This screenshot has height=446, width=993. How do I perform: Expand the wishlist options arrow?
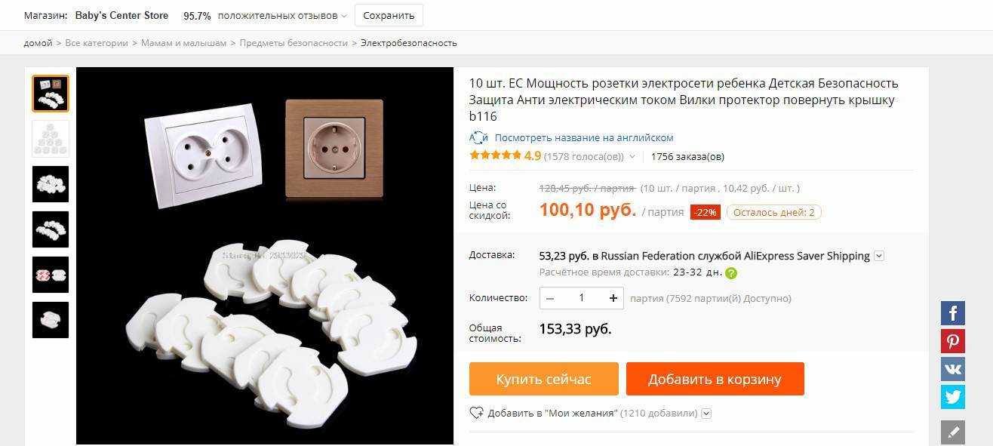click(706, 414)
